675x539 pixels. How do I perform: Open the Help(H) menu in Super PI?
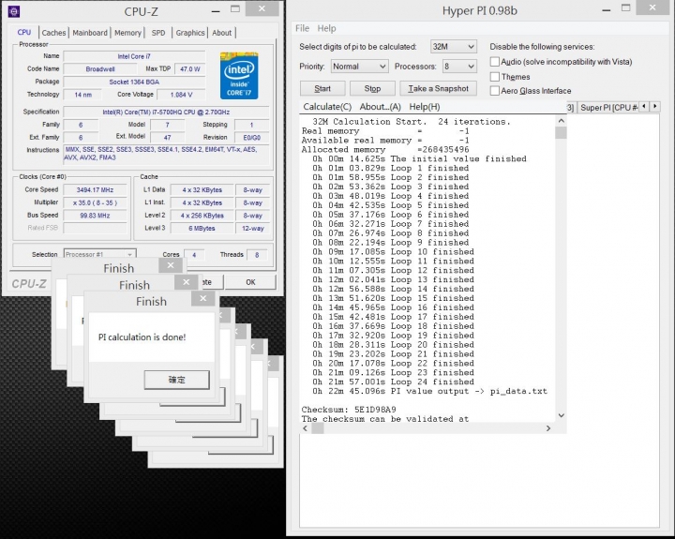425,107
